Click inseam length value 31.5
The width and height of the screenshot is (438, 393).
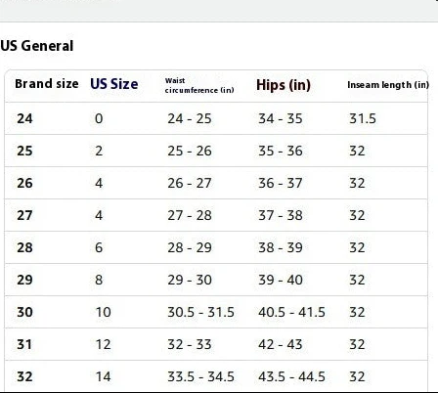[x=363, y=118]
